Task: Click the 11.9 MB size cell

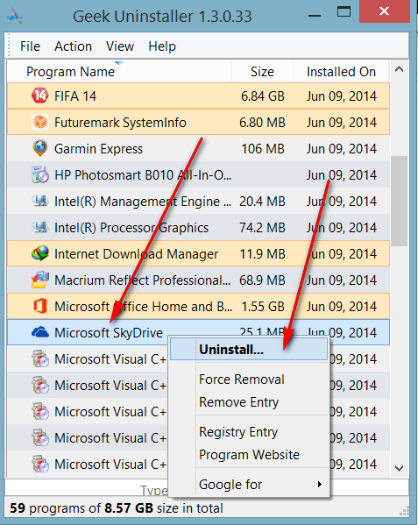Action: tap(262, 254)
